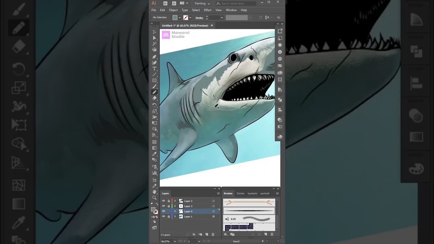Select the 6.00 bristle brush
This screenshot has height=244, width=434.
(249, 219)
